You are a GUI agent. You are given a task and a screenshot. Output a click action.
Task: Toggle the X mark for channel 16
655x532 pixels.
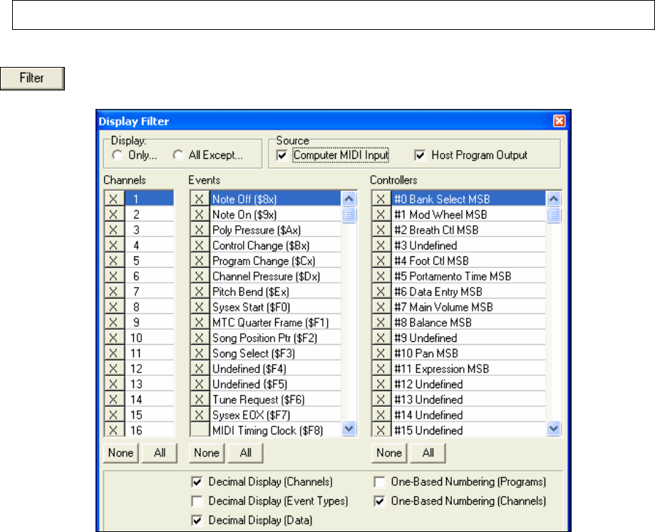coord(113,429)
